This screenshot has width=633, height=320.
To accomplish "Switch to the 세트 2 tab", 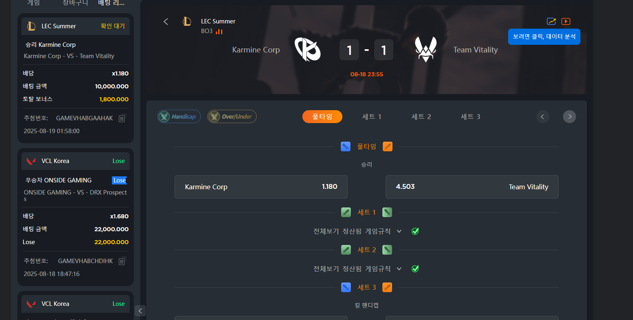I will (421, 117).
